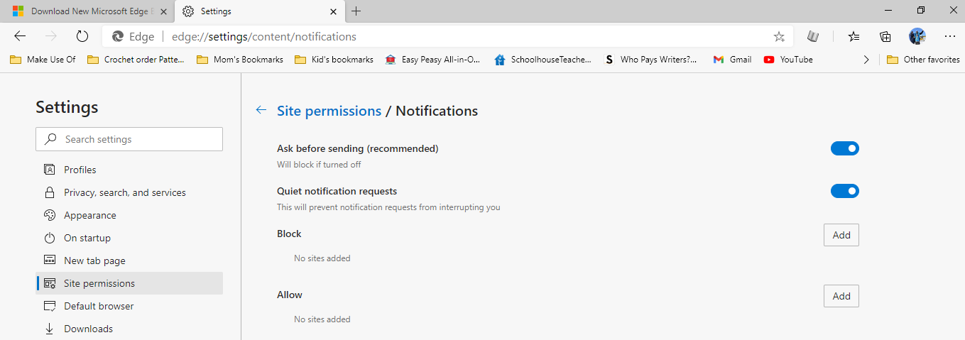The image size is (965, 340).
Task: Open the Favorites list icon in toolbar
Action: [x=854, y=36]
